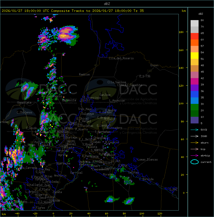Click the LUJAN map label
214x217 pixels.
click(64, 146)
